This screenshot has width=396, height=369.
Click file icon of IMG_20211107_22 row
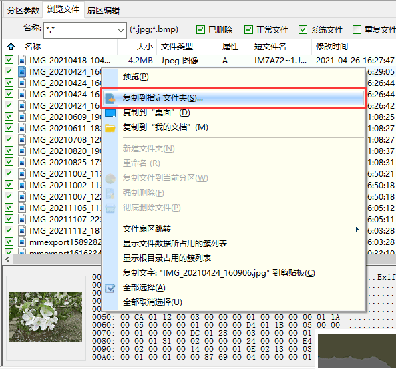click(22, 219)
